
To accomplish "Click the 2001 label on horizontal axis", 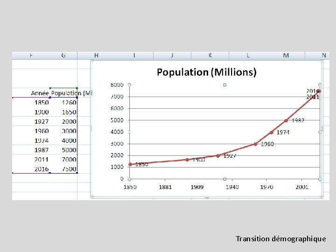I will (302, 187).
